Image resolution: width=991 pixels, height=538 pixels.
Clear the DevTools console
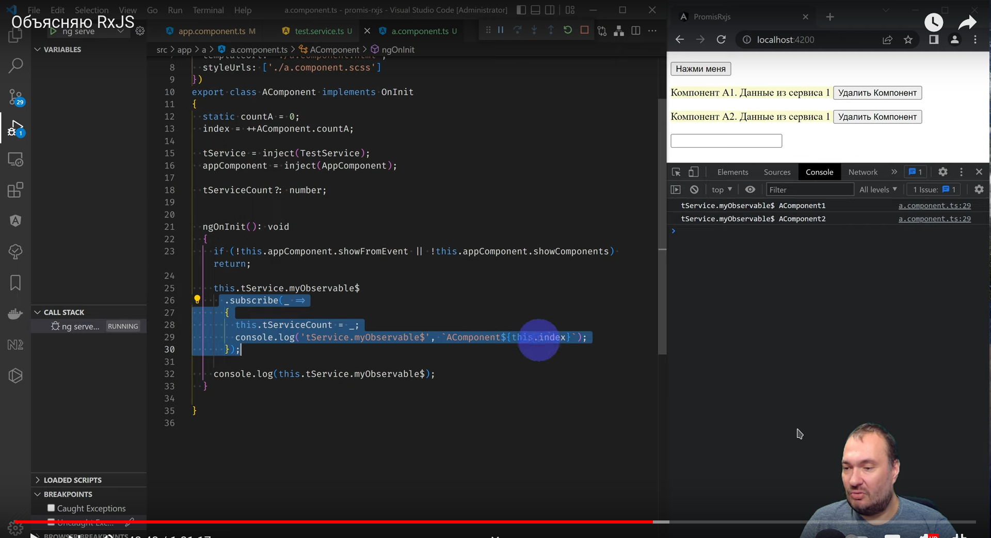pyautogui.click(x=694, y=189)
